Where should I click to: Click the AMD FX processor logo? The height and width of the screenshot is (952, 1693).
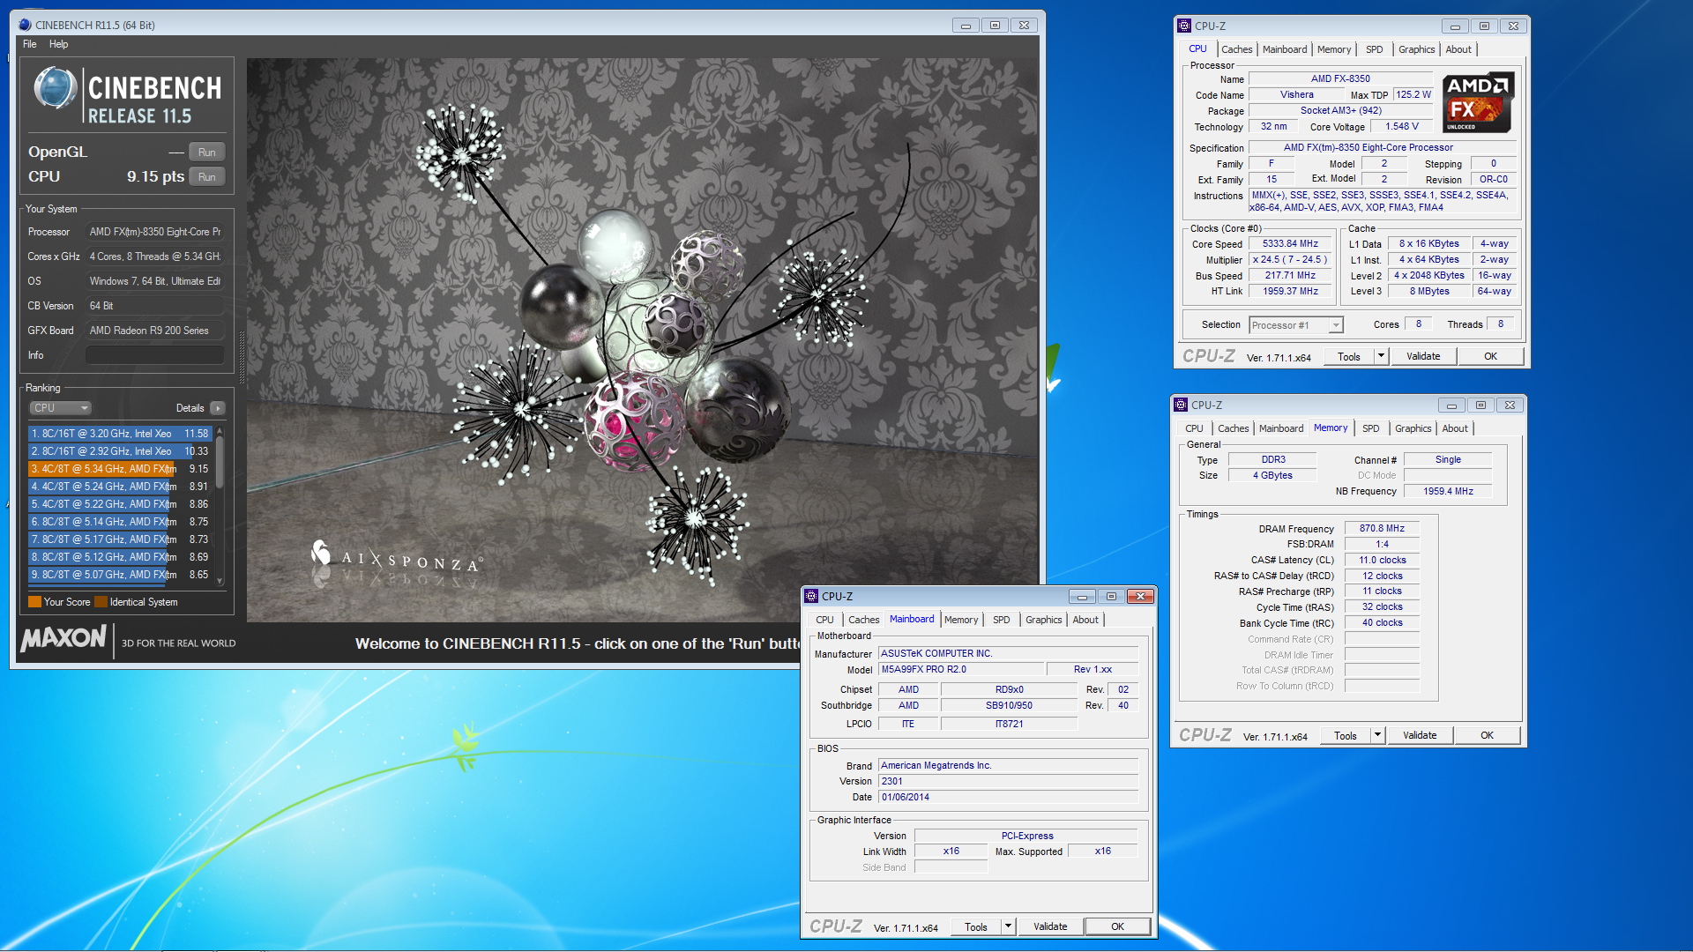point(1479,102)
